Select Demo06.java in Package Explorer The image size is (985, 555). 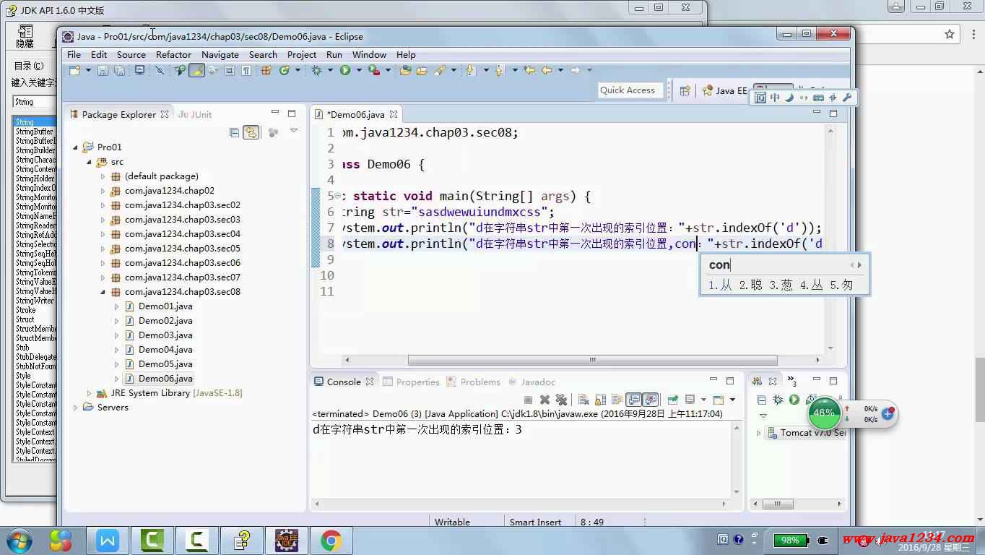point(165,379)
